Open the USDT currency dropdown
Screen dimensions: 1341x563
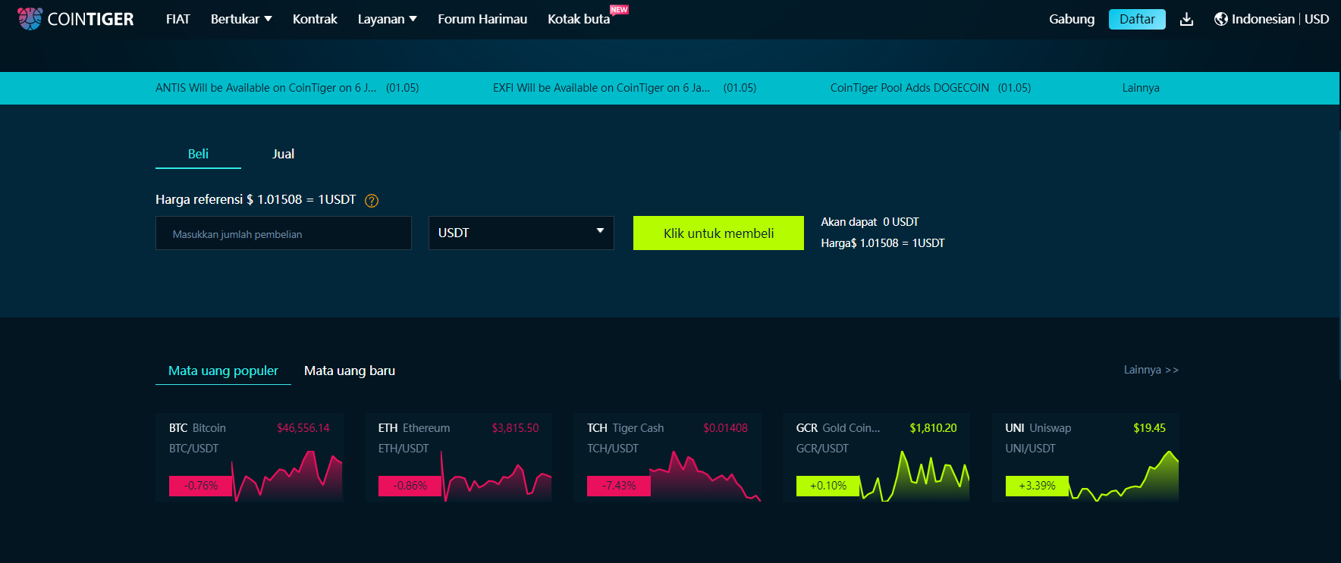tap(521, 233)
